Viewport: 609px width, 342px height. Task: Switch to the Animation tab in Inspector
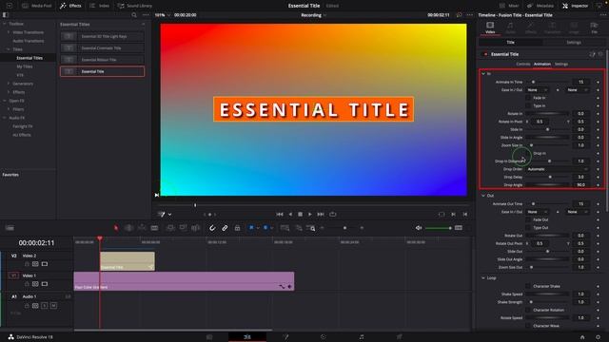[x=542, y=64]
